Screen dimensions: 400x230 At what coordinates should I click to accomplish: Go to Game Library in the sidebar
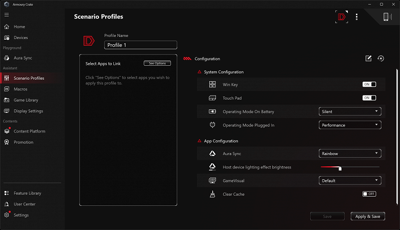(26, 100)
